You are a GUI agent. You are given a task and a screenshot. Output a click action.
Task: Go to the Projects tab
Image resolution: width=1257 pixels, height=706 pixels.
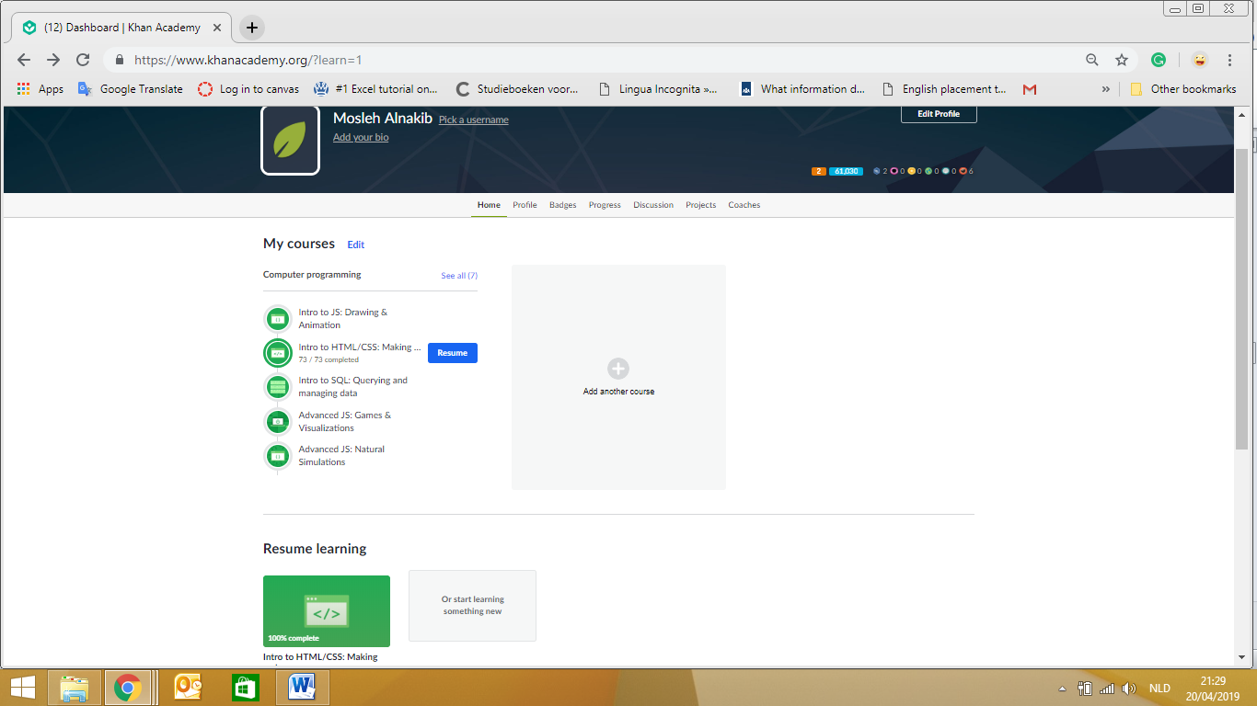coord(700,205)
